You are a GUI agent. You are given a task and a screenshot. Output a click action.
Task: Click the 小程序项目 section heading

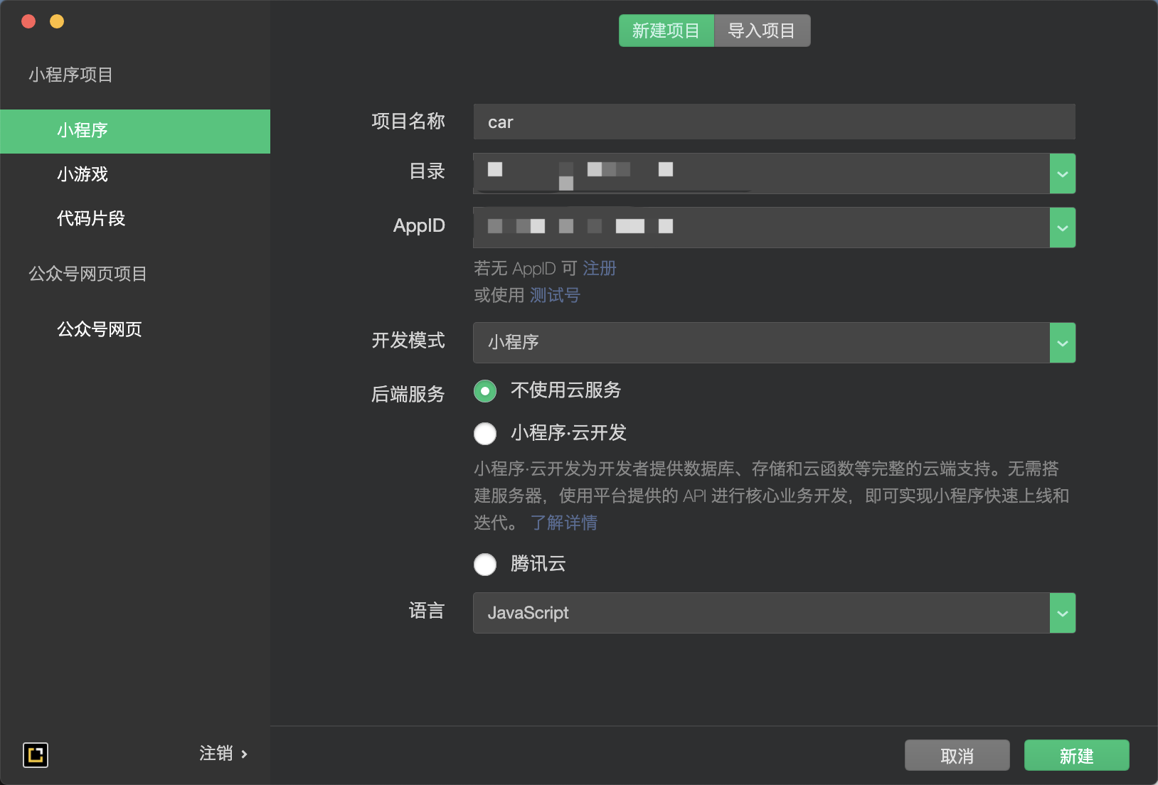coord(70,75)
